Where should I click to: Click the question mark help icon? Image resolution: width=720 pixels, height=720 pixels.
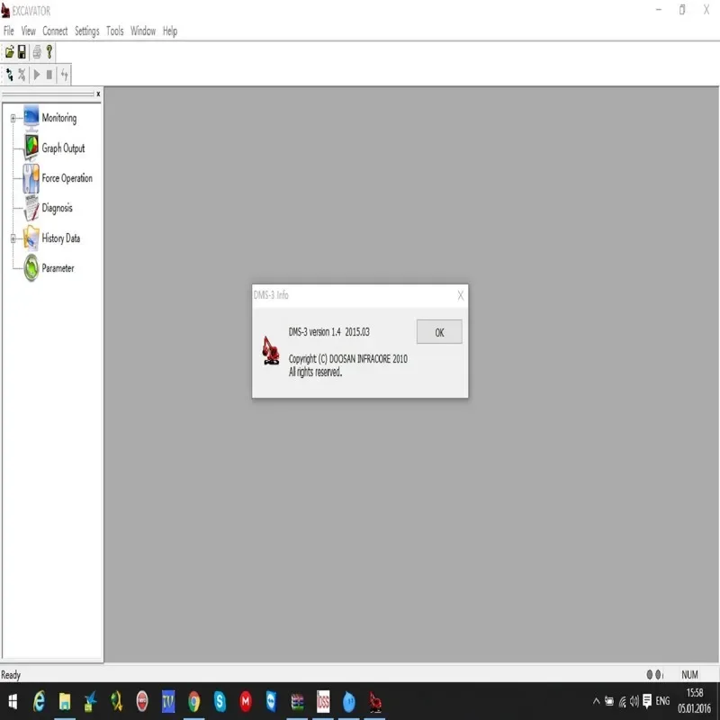(x=49, y=52)
